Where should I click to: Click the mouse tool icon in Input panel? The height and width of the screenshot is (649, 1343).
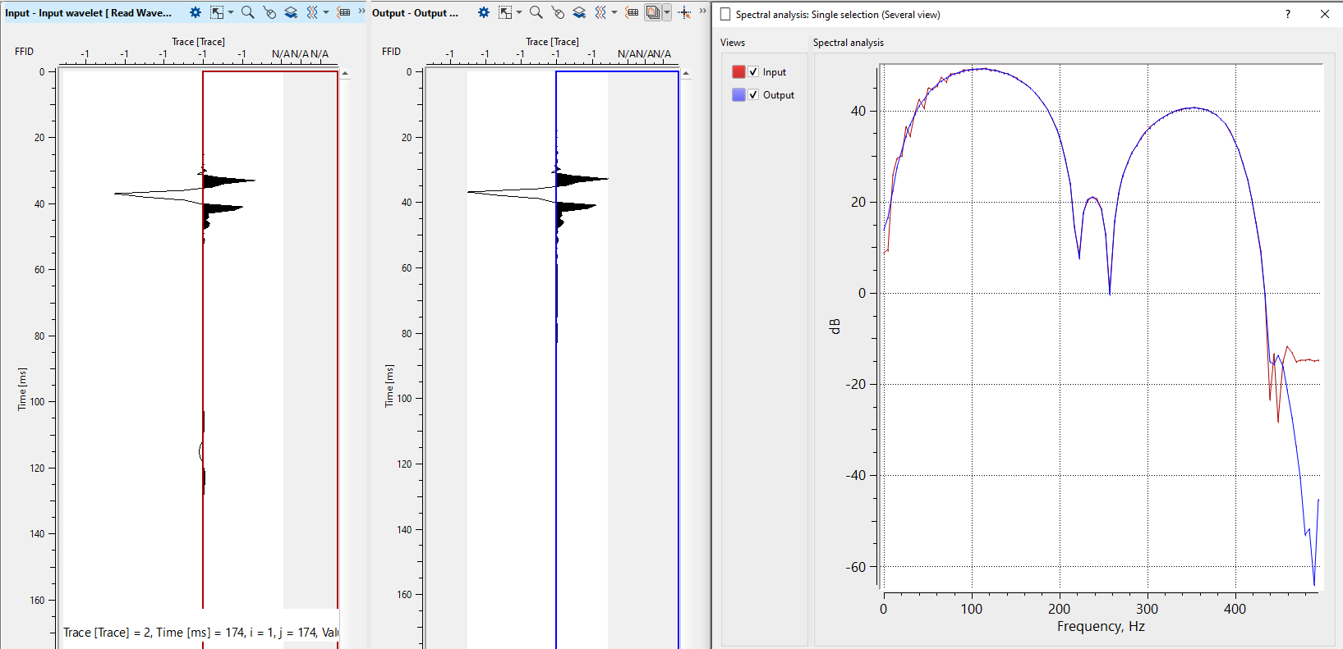(269, 12)
